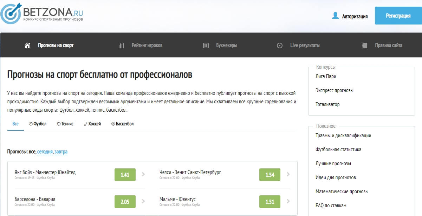Click the Live results circle icon
The height and width of the screenshot is (216, 422).
tap(280, 46)
